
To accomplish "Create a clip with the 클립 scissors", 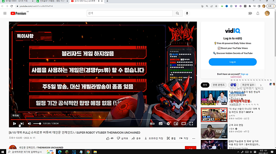I will 171,138.
